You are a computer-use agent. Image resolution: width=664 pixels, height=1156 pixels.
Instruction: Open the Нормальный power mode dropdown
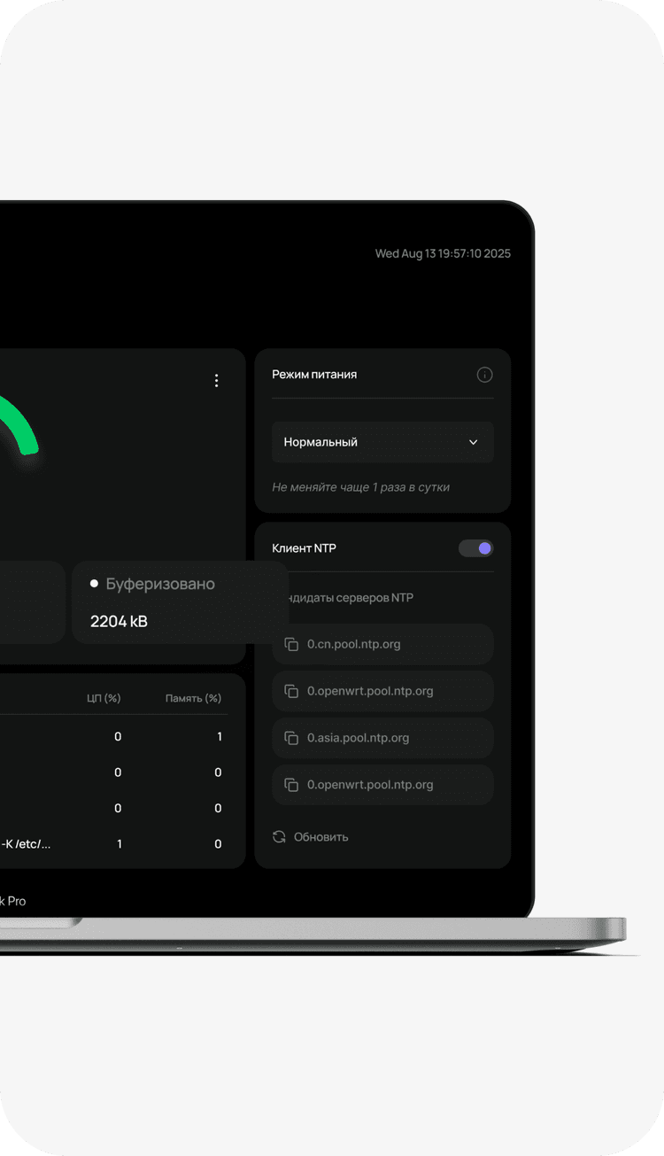[x=382, y=442]
